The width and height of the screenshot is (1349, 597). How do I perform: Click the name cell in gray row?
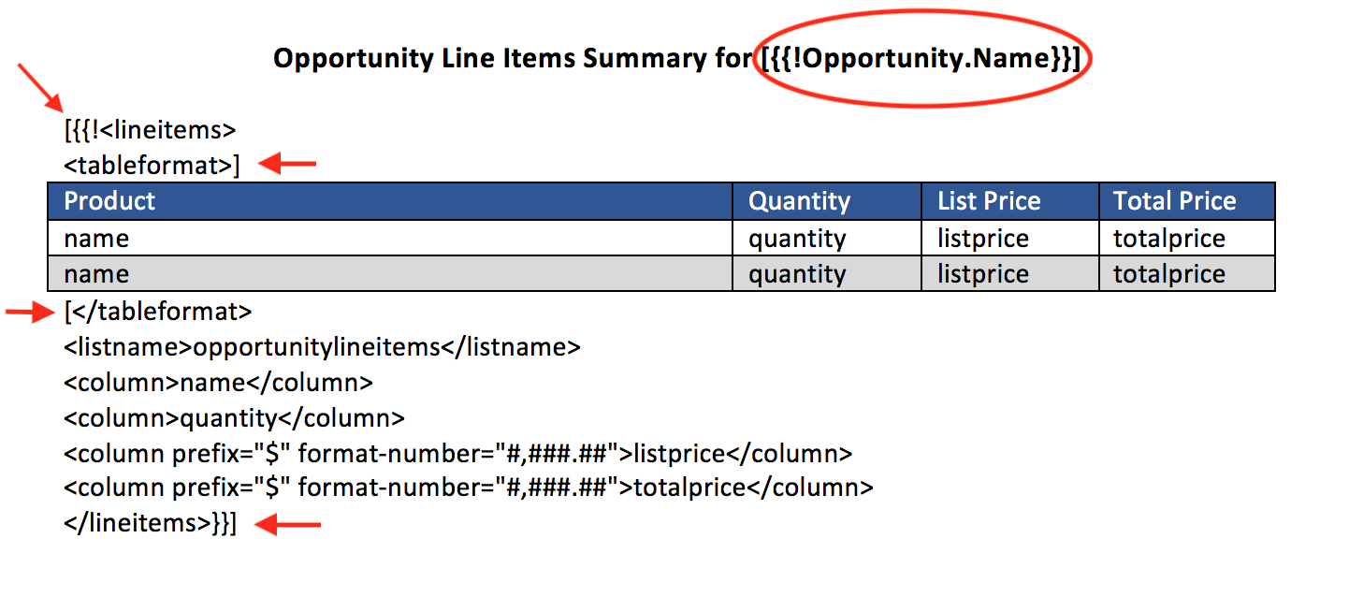[97, 274]
